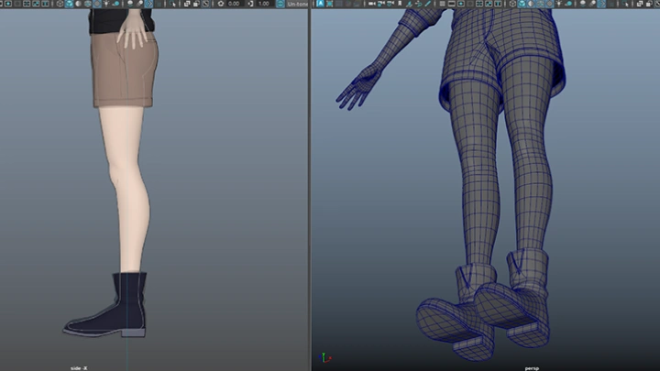Enable smooth shade all in side view

(69, 4)
